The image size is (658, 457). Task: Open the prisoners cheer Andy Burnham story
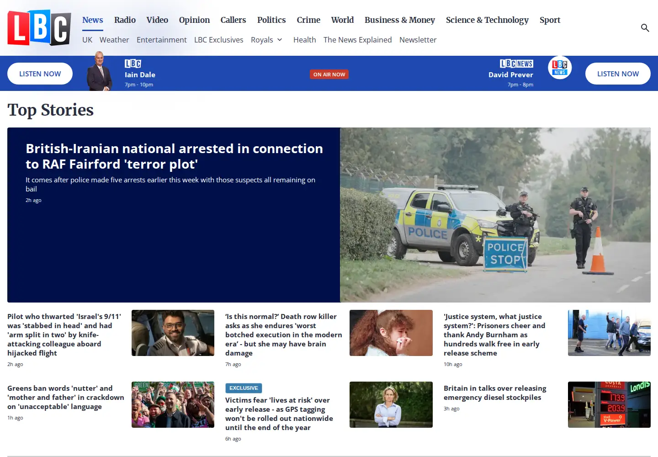click(x=495, y=335)
